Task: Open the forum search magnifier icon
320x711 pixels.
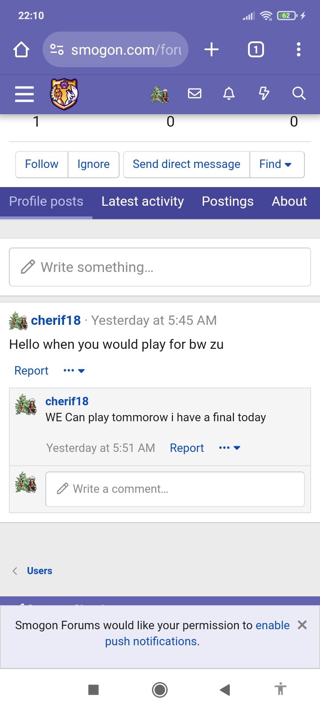Action: [299, 93]
